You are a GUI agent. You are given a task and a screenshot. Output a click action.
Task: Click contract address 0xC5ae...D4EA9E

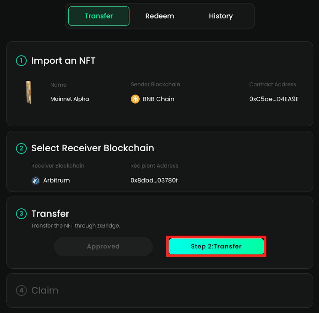274,99
